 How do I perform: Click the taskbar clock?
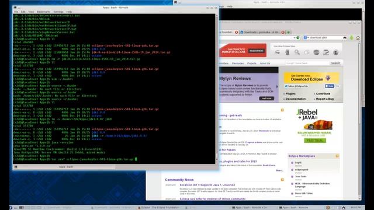click(356, 208)
